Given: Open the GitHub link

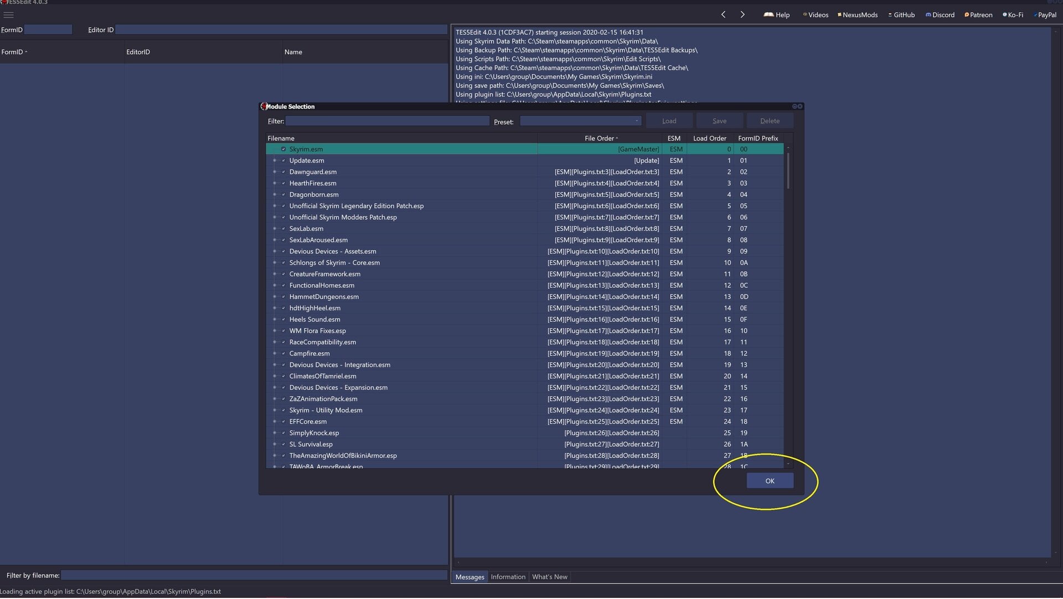Looking at the screenshot, I should pos(901,15).
